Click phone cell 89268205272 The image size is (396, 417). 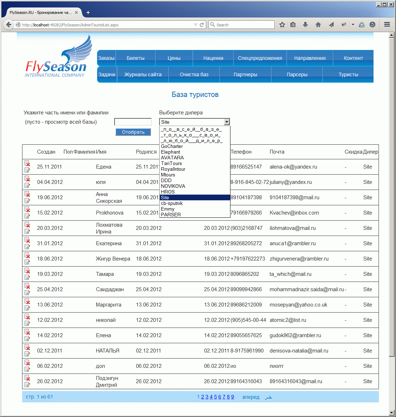click(x=246, y=243)
